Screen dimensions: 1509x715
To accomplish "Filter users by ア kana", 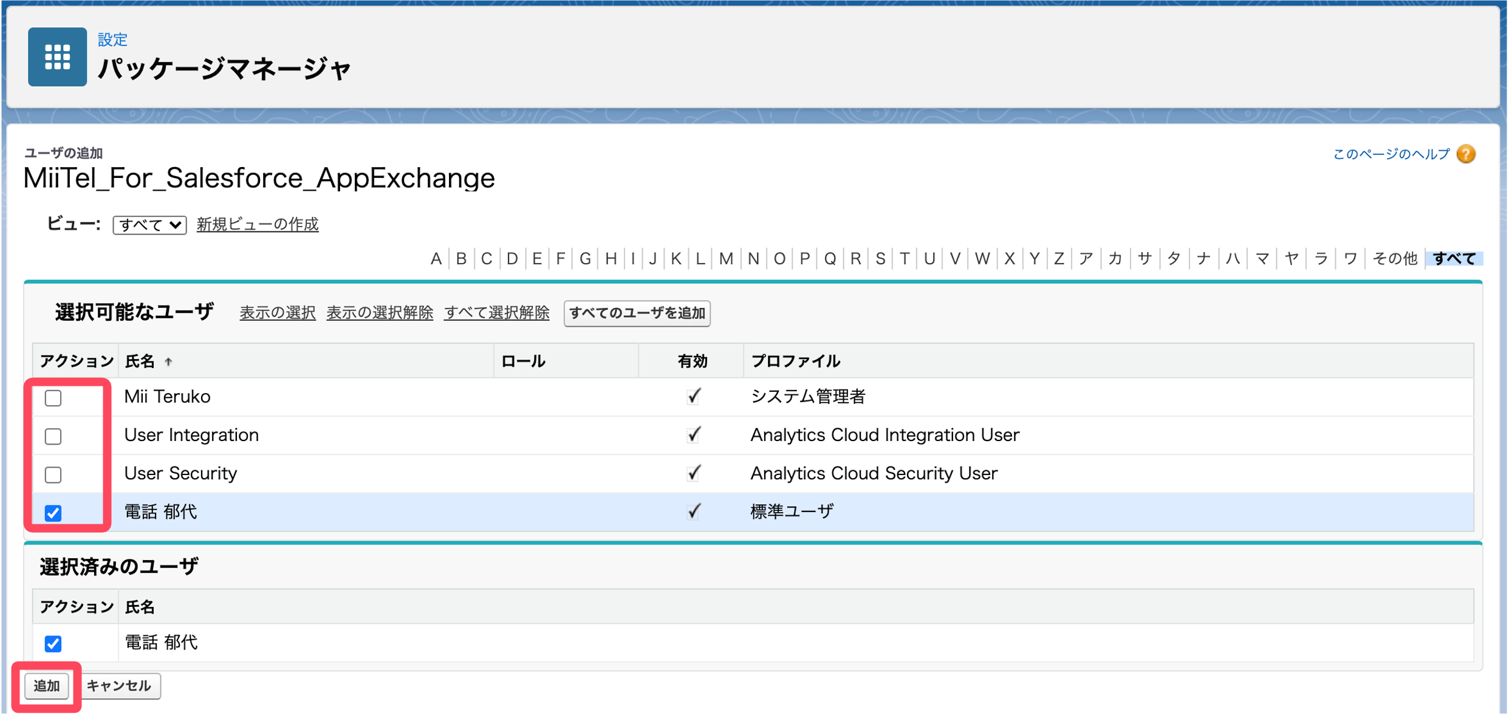I will (1086, 259).
